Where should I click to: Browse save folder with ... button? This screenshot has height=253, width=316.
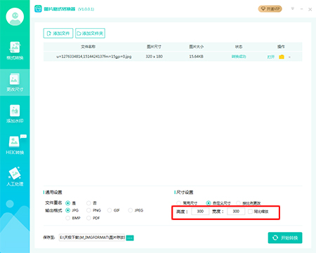(130, 238)
